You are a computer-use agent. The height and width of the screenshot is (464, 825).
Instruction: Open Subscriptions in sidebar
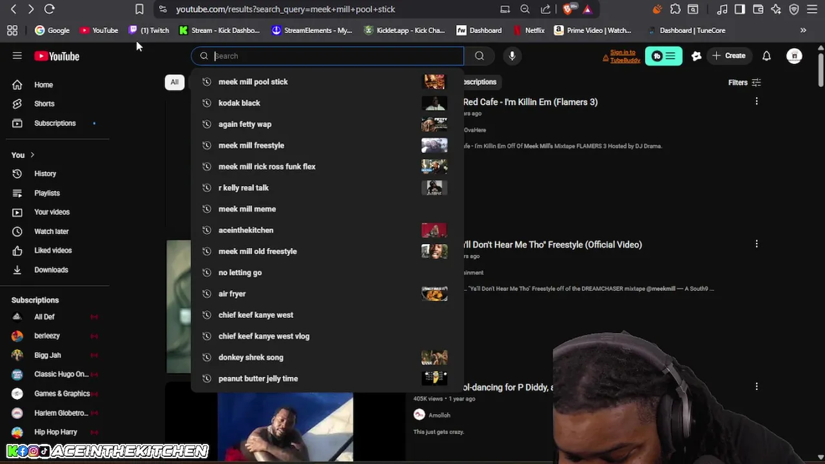point(55,123)
